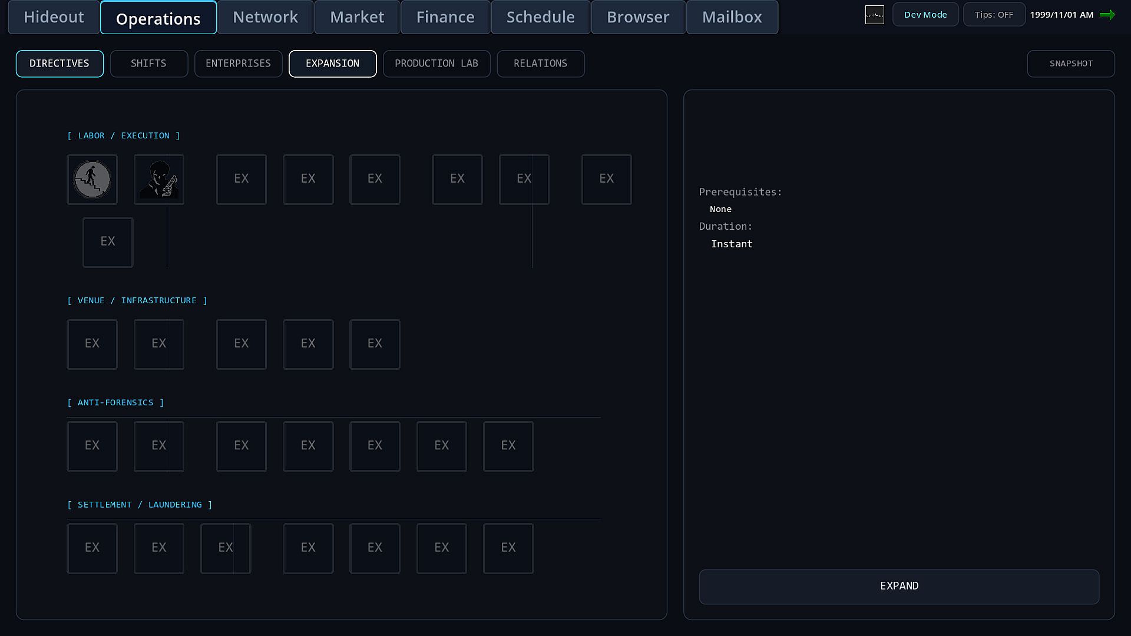
Task: Open the Enterprises sub-tab
Action: (238, 64)
